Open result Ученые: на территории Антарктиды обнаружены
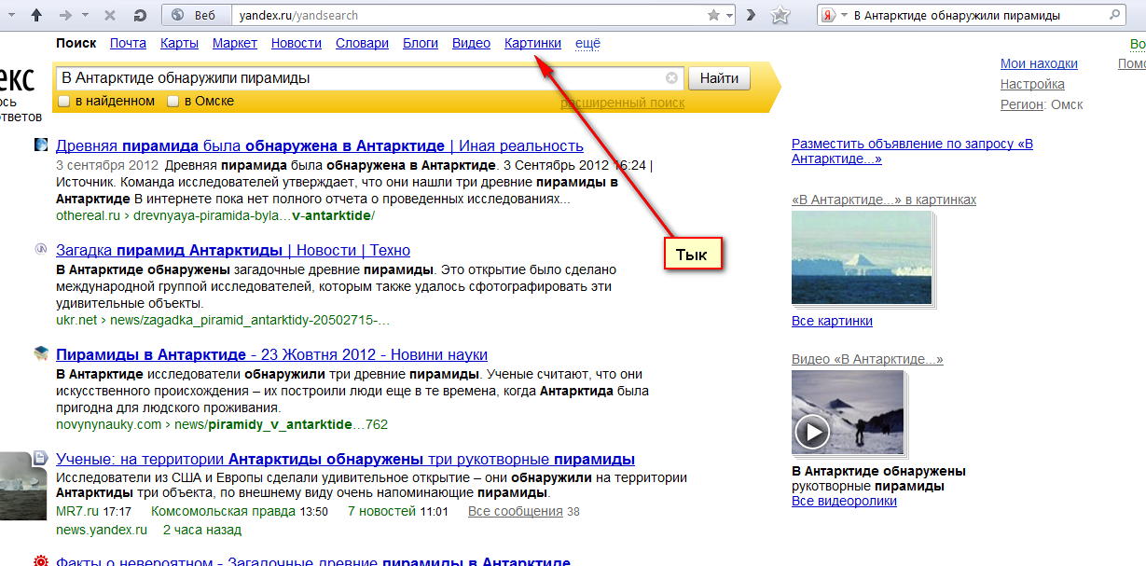This screenshot has width=1146, height=566. click(x=345, y=459)
